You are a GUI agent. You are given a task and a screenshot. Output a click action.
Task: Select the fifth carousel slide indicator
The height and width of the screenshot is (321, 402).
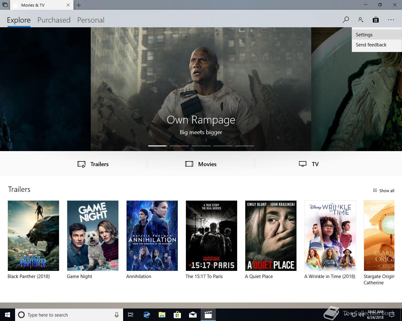click(x=244, y=146)
